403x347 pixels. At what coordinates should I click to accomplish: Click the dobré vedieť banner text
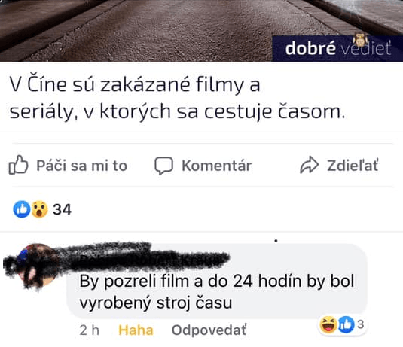[337, 48]
